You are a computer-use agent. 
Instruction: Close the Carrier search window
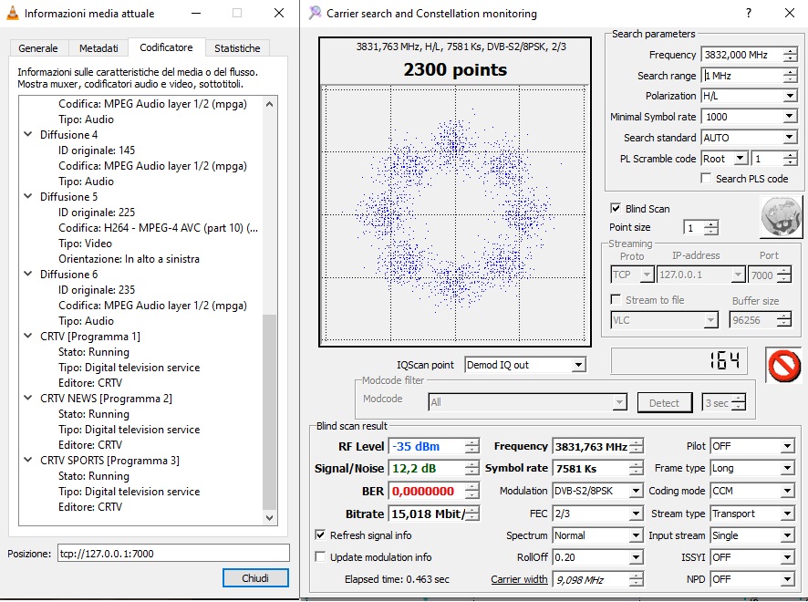[789, 14]
